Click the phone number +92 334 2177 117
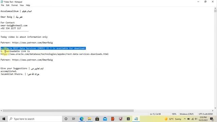This screenshot has height=122, width=217. [x=11, y=28]
